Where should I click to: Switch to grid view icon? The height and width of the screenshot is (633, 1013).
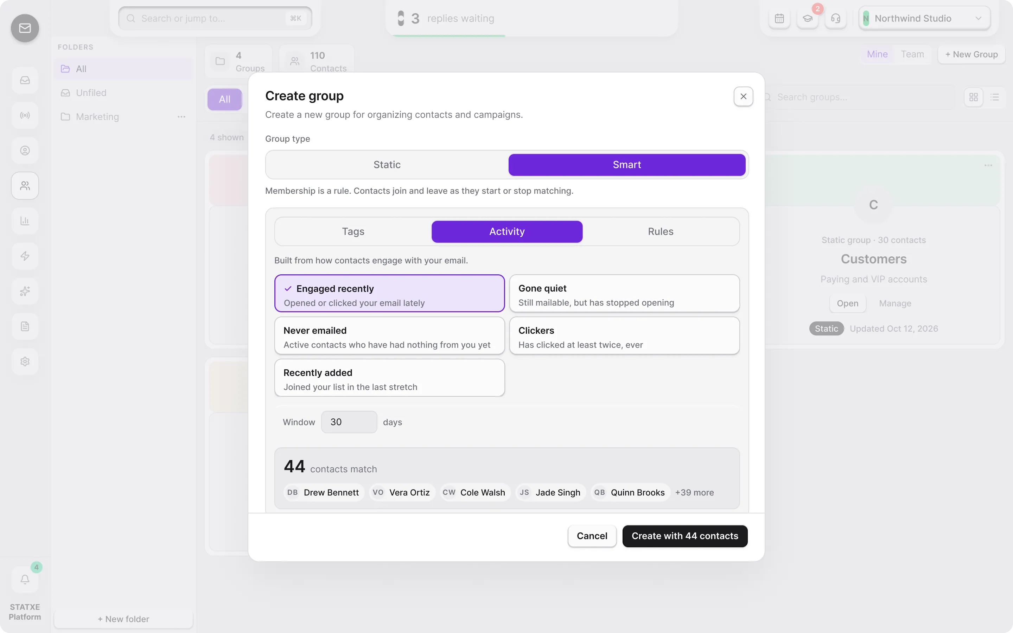[x=973, y=97]
